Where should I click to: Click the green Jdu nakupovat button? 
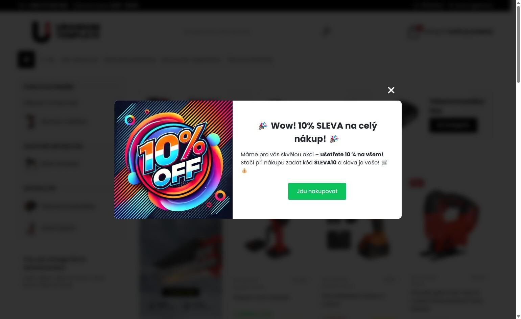[317, 191]
